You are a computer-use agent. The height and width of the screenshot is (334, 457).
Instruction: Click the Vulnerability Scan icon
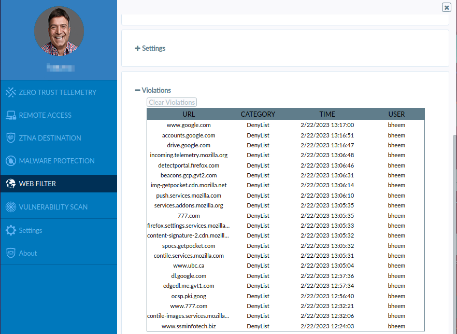(x=11, y=207)
